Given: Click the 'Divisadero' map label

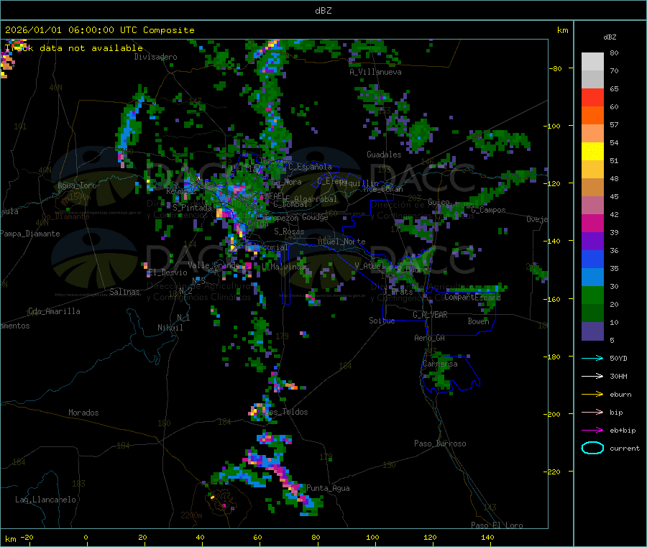Looking at the screenshot, I should tap(155, 57).
